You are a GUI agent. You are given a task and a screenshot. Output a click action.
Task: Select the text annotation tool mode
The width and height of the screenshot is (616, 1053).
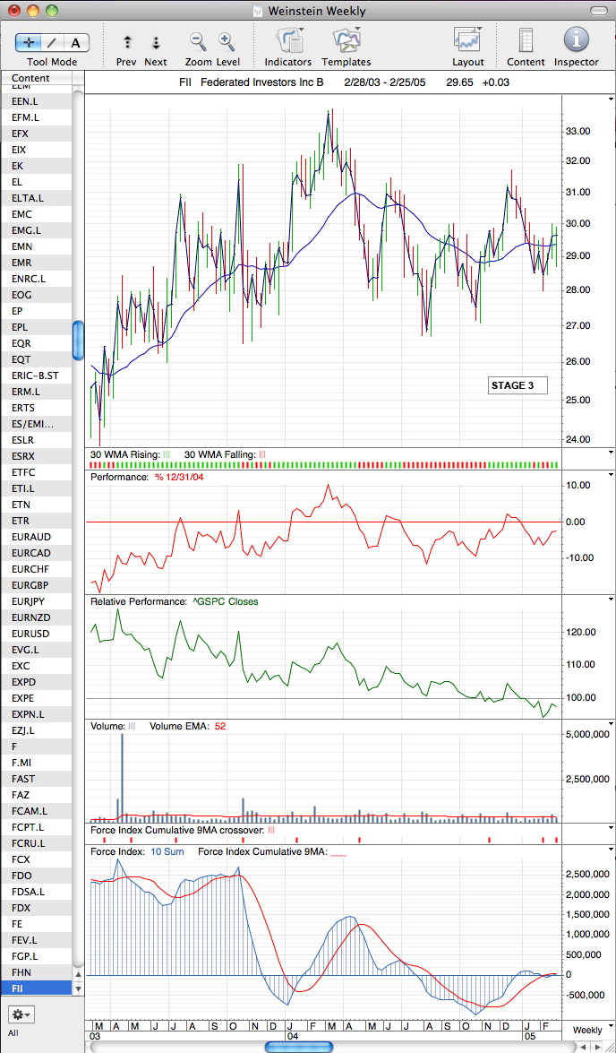coord(76,43)
